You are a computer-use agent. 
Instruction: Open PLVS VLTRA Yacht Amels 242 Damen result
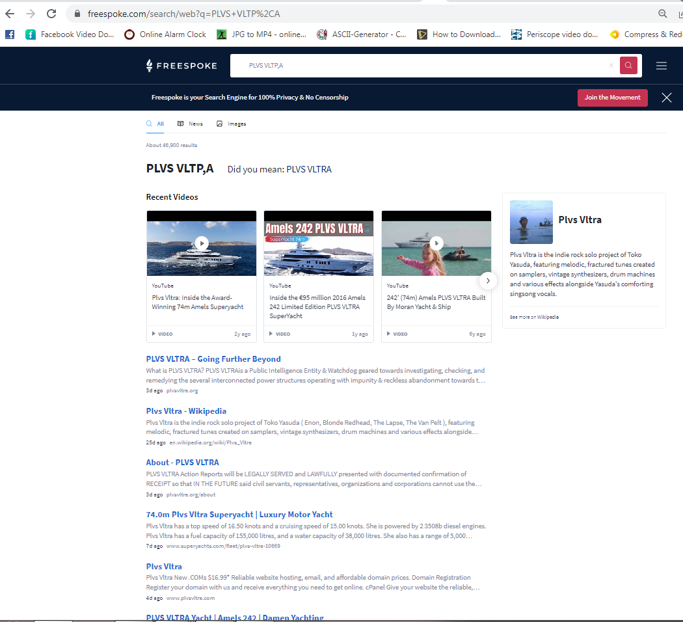click(x=235, y=617)
